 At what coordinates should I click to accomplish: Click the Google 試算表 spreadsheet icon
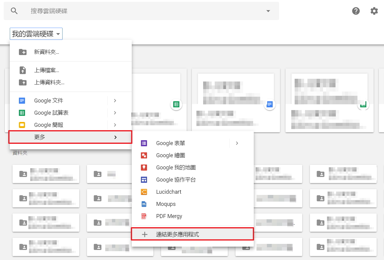click(x=22, y=113)
